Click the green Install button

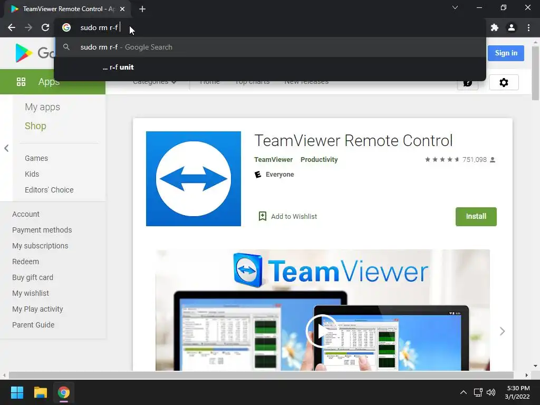click(x=476, y=217)
